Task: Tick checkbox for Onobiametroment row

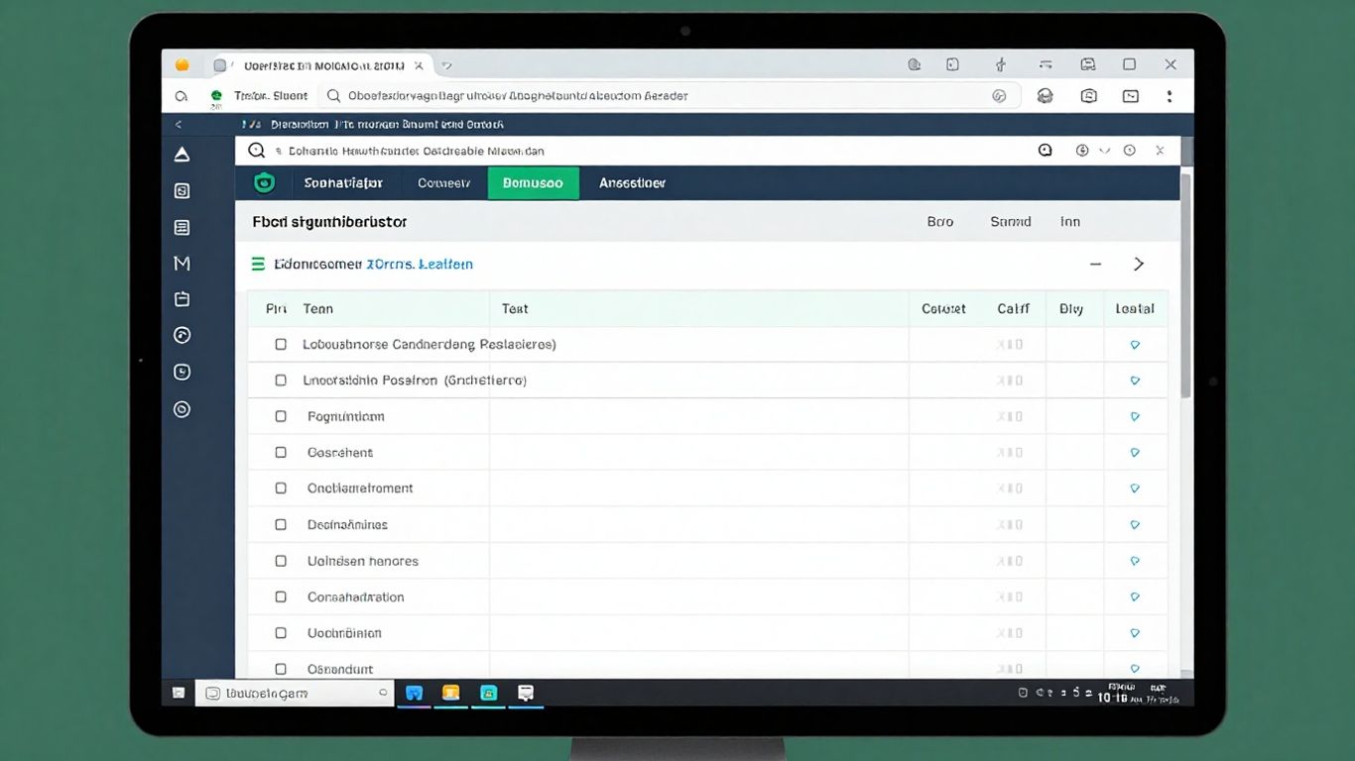Action: (281, 489)
